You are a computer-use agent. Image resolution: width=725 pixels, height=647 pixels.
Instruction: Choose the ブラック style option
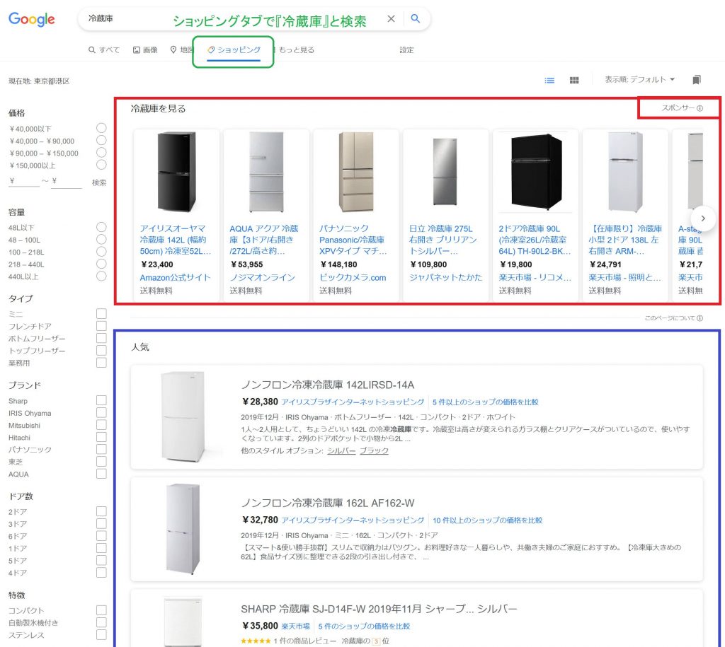374,450
